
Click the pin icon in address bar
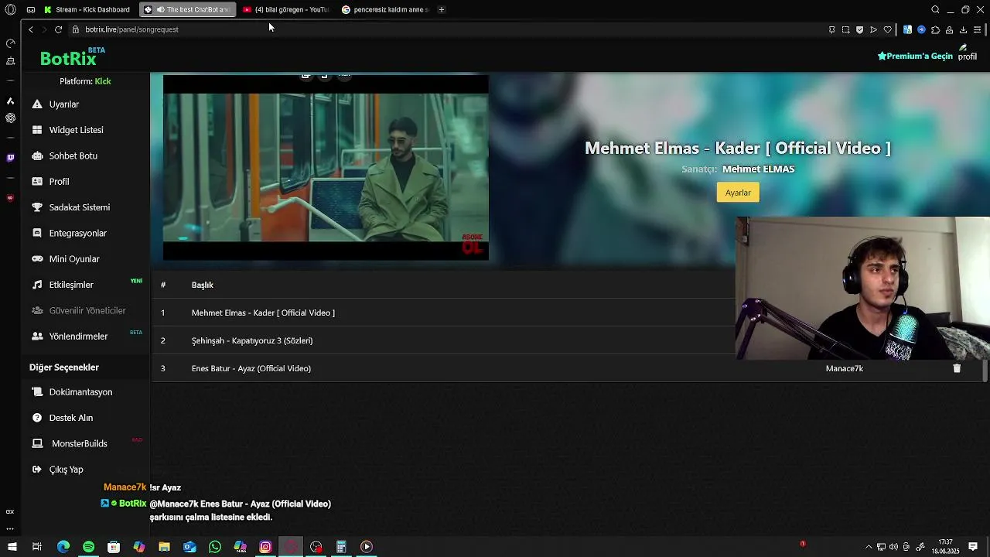[832, 29]
